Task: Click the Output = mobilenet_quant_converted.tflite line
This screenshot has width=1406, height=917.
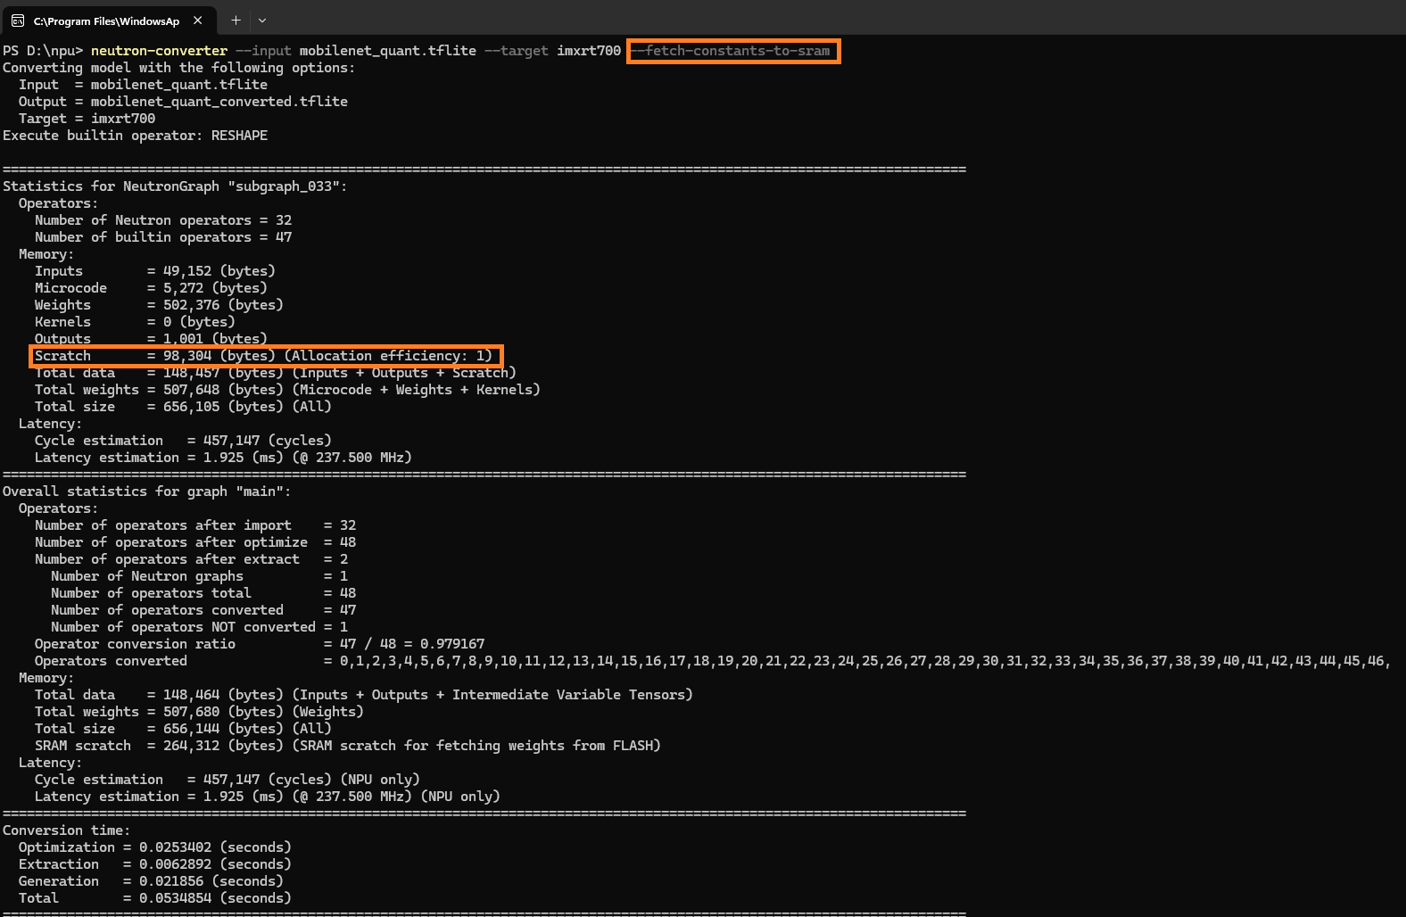Action: coord(183,102)
